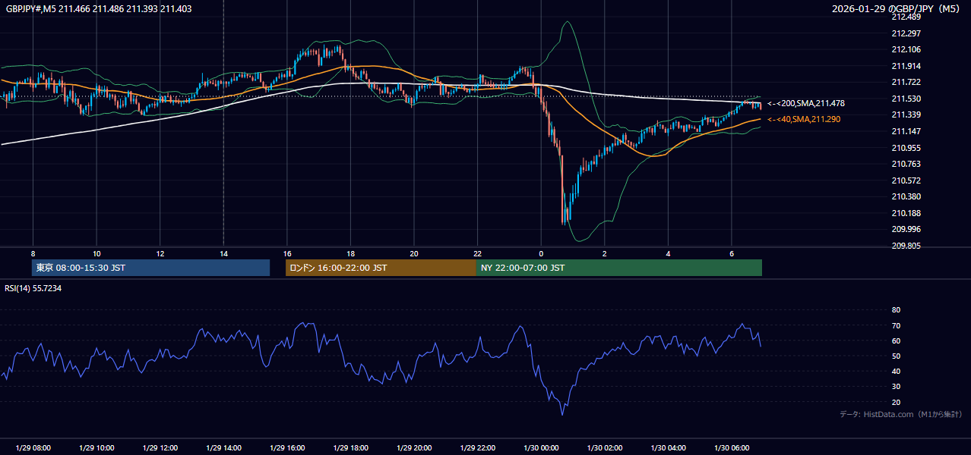Click the bottom date label 1/30 02:00
Image resolution: width=971 pixels, height=455 pixels.
point(605,447)
